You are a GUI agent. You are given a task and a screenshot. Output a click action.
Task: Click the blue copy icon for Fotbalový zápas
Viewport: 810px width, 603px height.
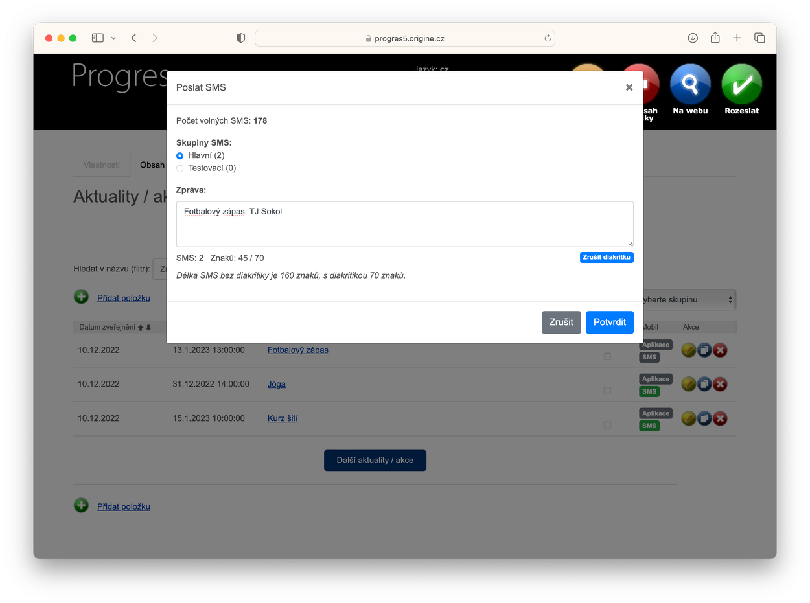[704, 350]
